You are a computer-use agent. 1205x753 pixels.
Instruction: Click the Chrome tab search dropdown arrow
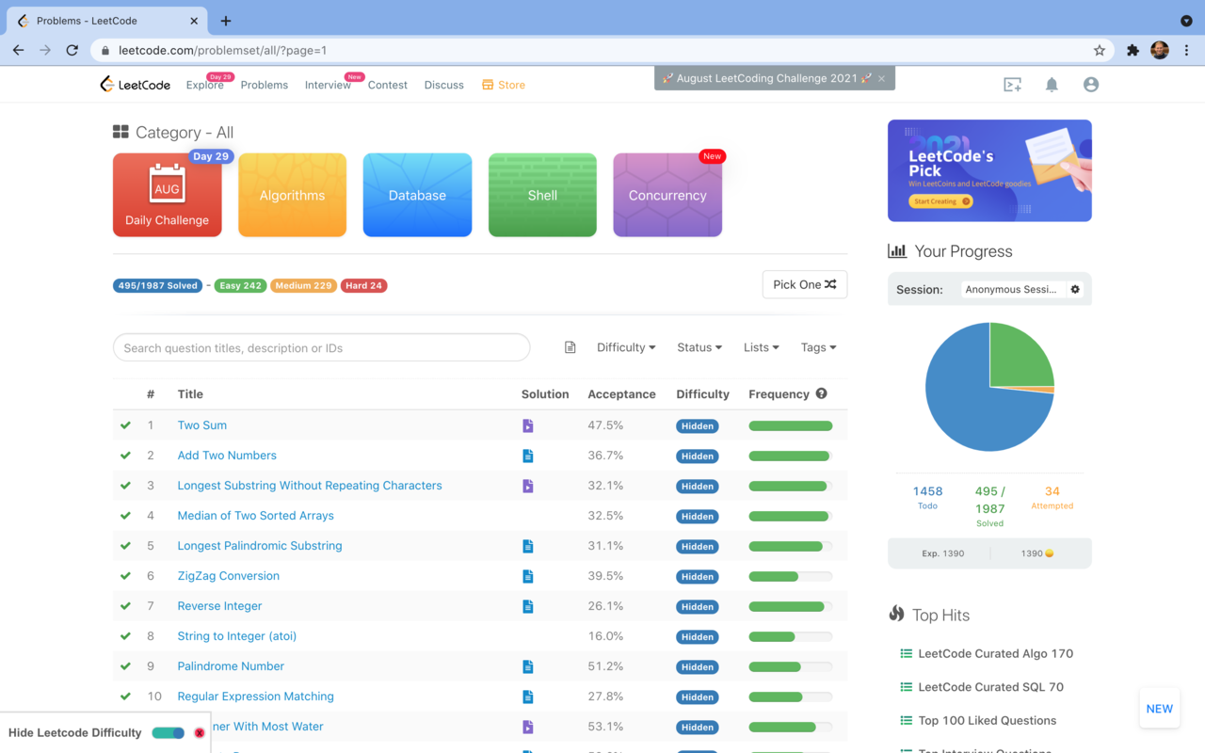(1186, 21)
